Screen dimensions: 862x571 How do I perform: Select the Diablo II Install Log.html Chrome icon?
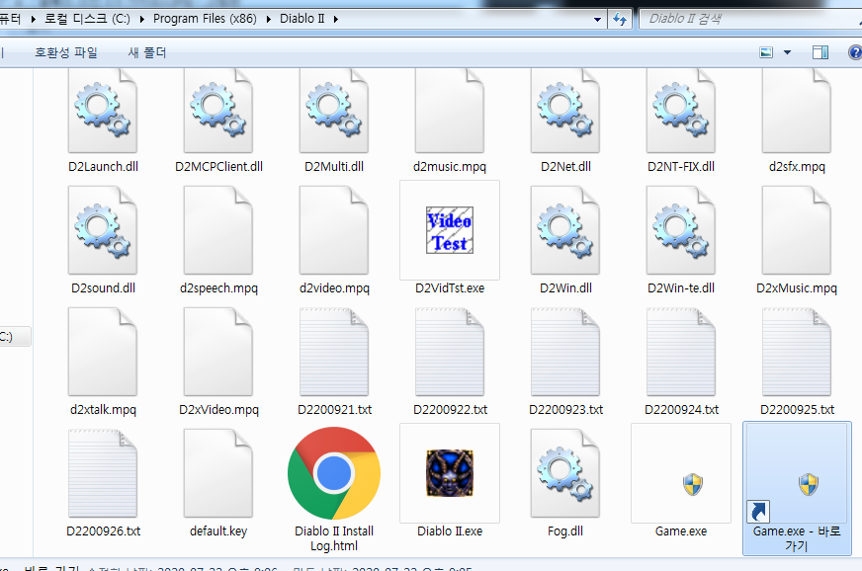click(334, 473)
